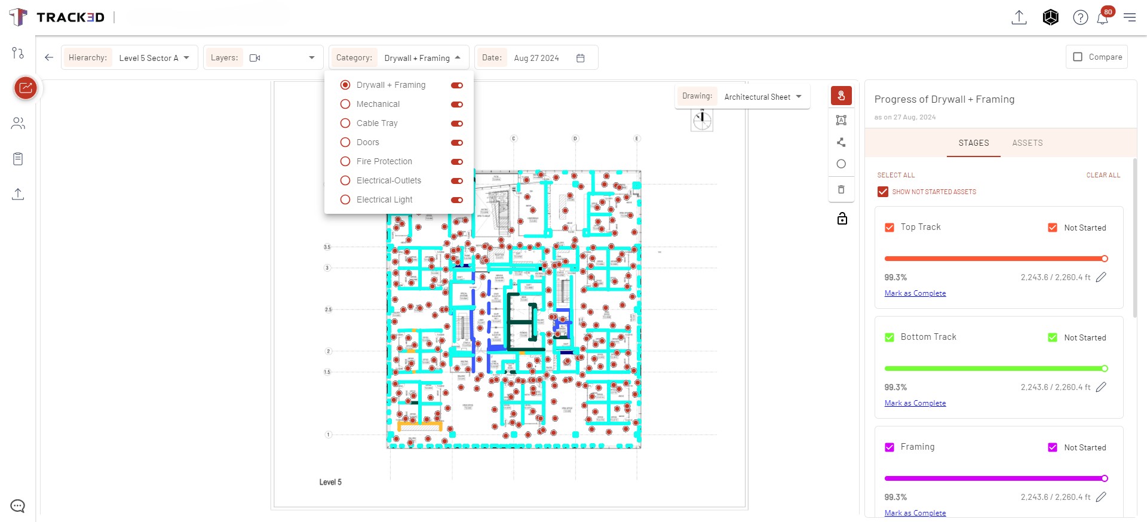Click the upload icon in left sidebar
This screenshot has width=1147, height=522.
pos(18,194)
